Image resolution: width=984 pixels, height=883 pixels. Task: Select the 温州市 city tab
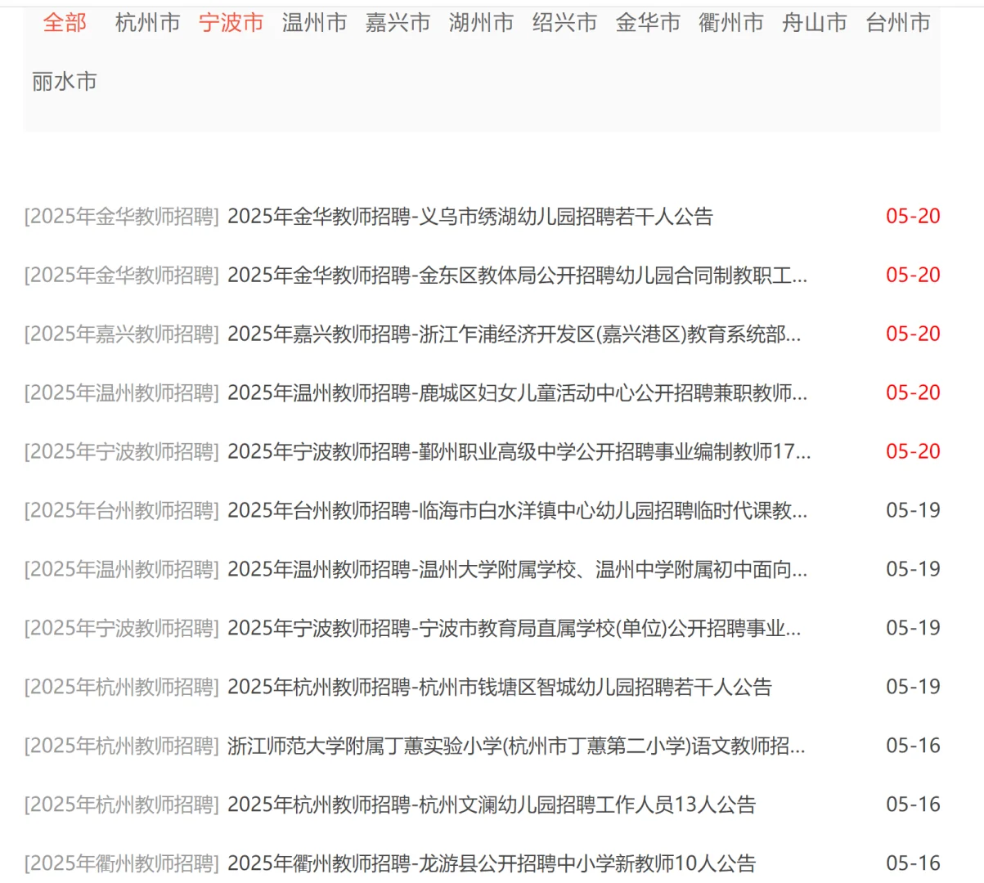tap(315, 23)
